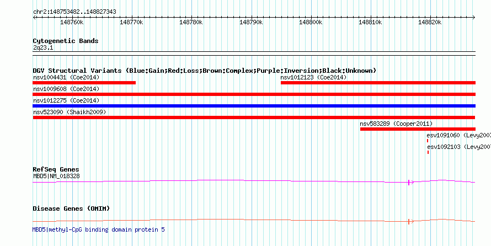Click the blue nsv1012275 gain bar

click(x=254, y=106)
